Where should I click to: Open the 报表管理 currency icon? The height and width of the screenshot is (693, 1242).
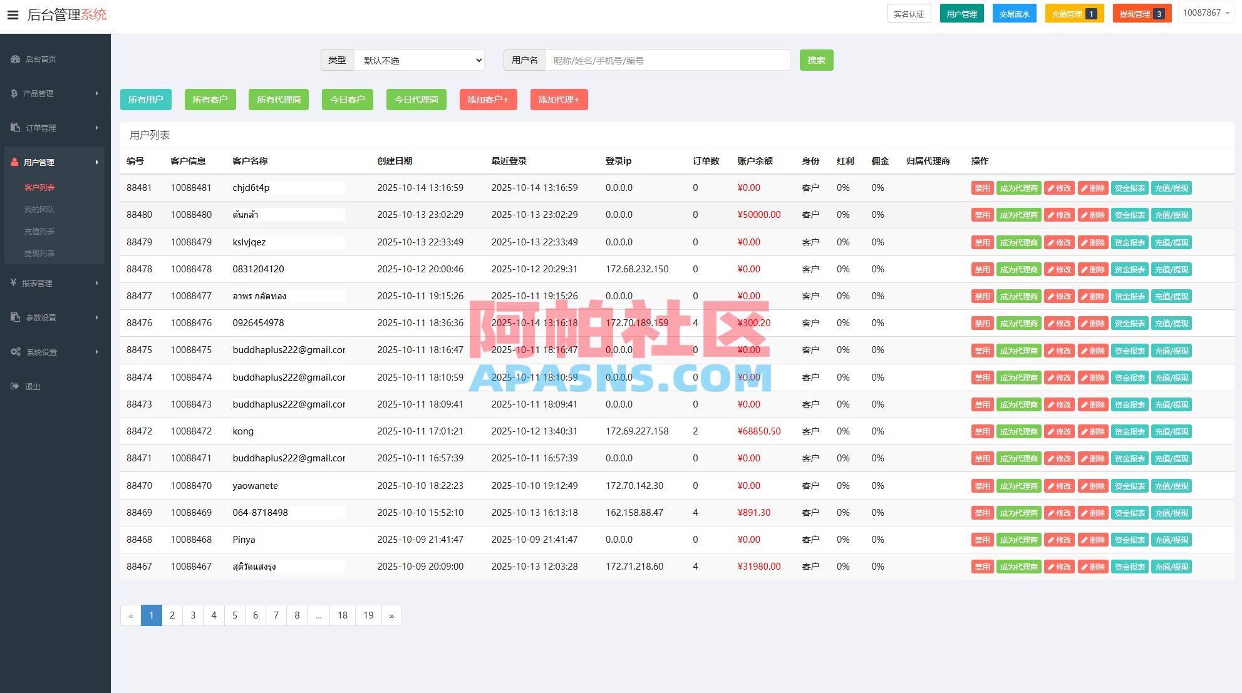pos(14,283)
